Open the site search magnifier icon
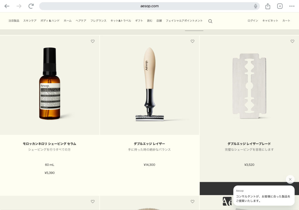299x210 pixels. pyautogui.click(x=210, y=21)
